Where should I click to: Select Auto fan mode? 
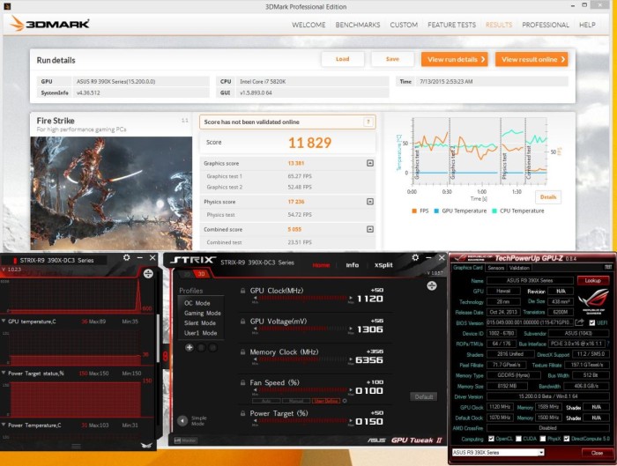[x=266, y=401]
